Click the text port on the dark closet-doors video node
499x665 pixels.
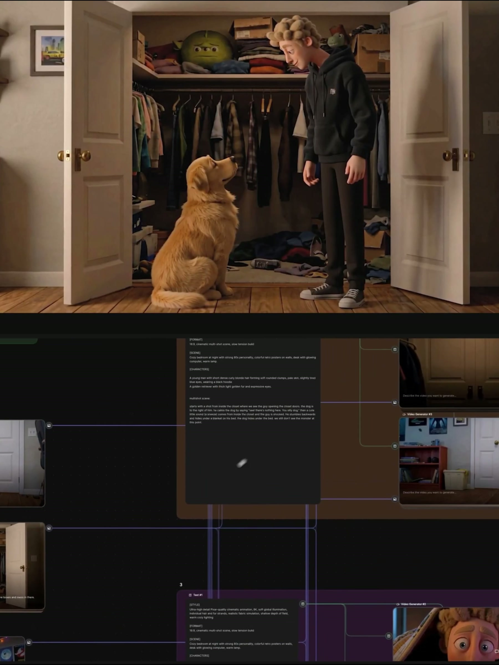(x=395, y=349)
